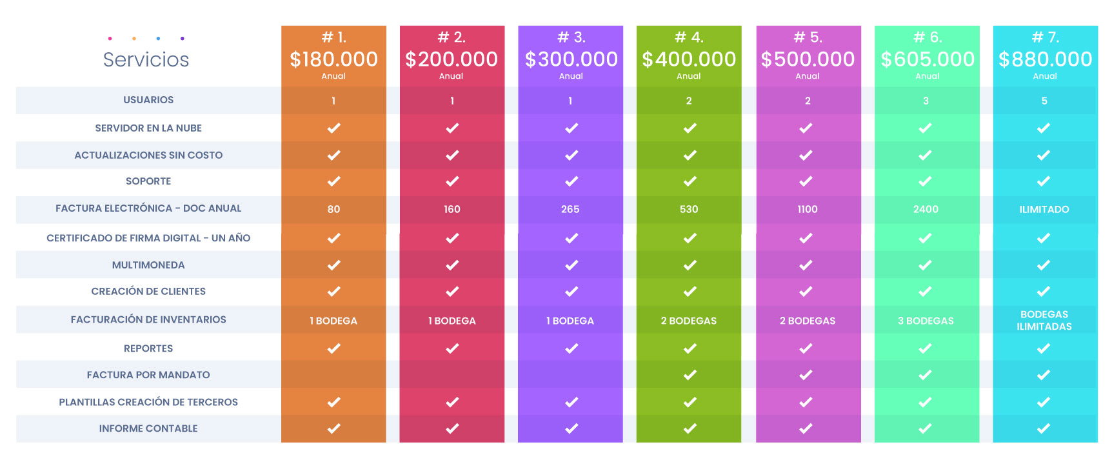This screenshot has height=473, width=1112.
Task: Click the ILIMITADO cell in plan #7
Action: (1044, 209)
